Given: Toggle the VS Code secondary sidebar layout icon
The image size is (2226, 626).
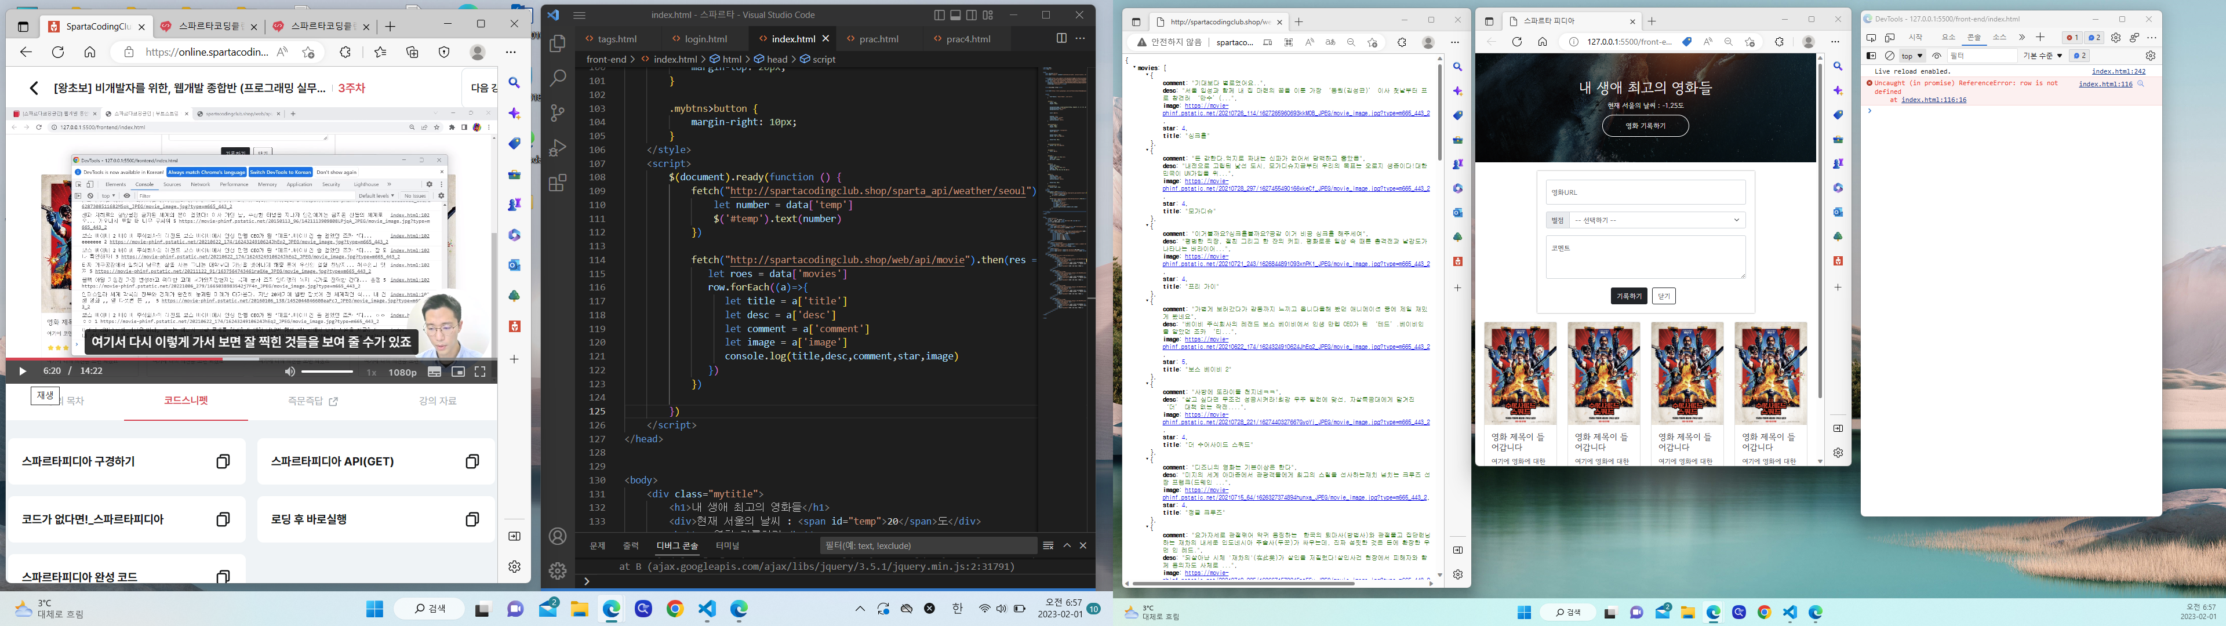Looking at the screenshot, I should pos(972,14).
